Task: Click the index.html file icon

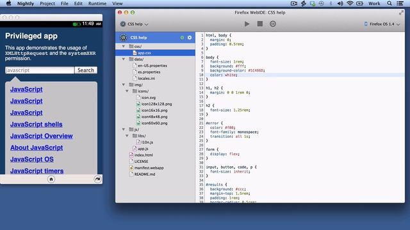Action: pyautogui.click(x=131, y=155)
